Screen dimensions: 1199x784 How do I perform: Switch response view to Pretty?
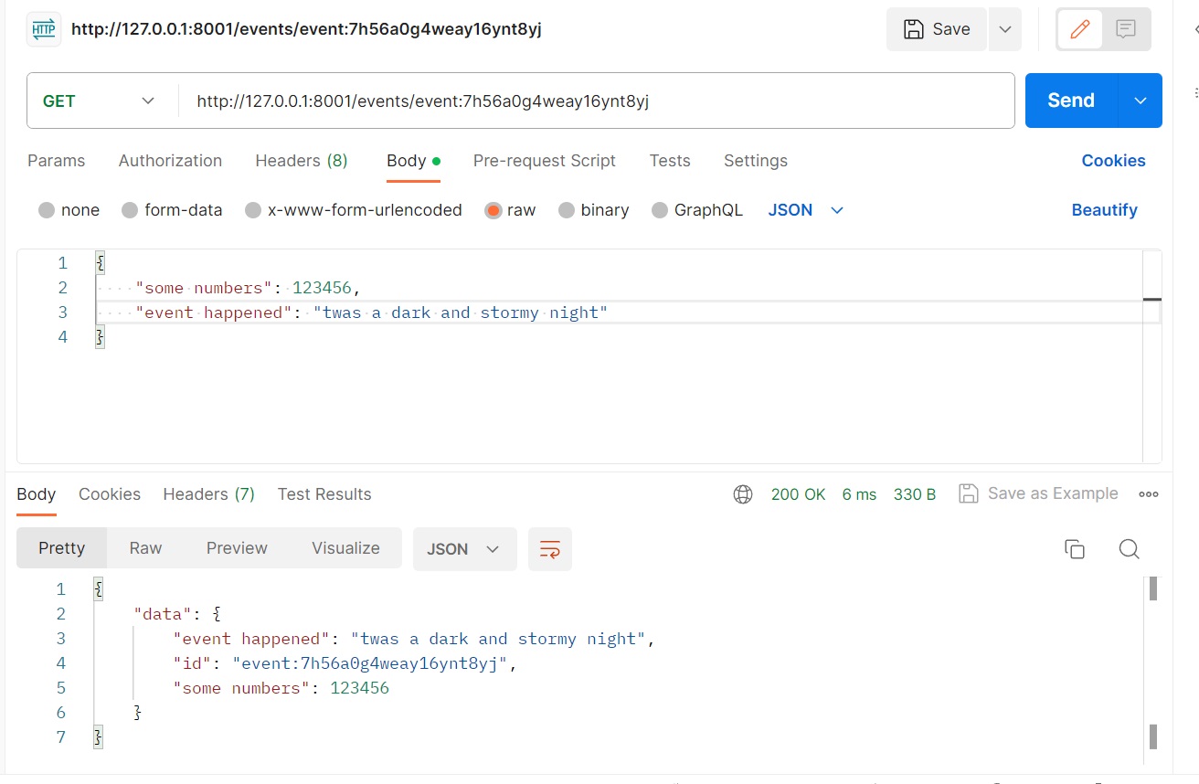click(x=61, y=548)
